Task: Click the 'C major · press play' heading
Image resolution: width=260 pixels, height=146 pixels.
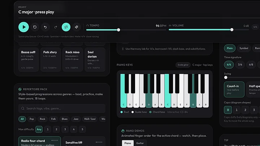Action: (x=36, y=12)
